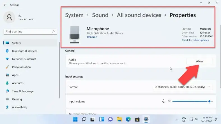The image size is (221, 124).
Task: Go to Sound in the breadcrumb
Action: (x=100, y=15)
